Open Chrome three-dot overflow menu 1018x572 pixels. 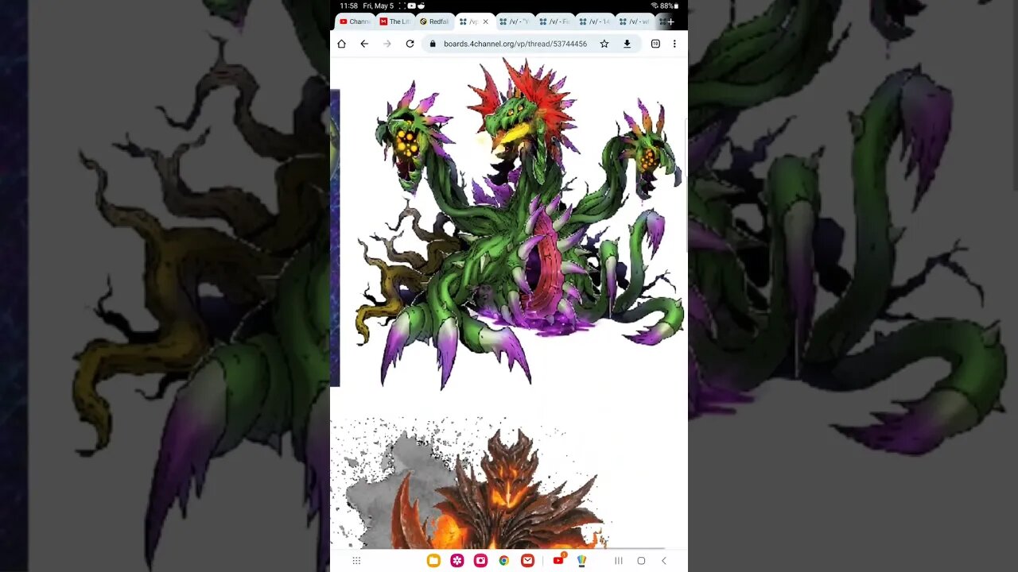(x=674, y=44)
